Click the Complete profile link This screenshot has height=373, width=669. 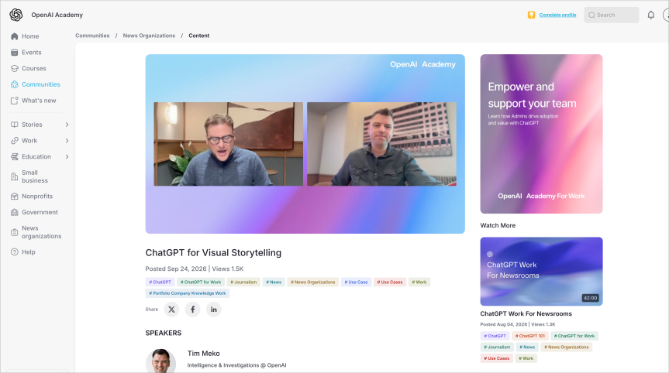coord(557,15)
